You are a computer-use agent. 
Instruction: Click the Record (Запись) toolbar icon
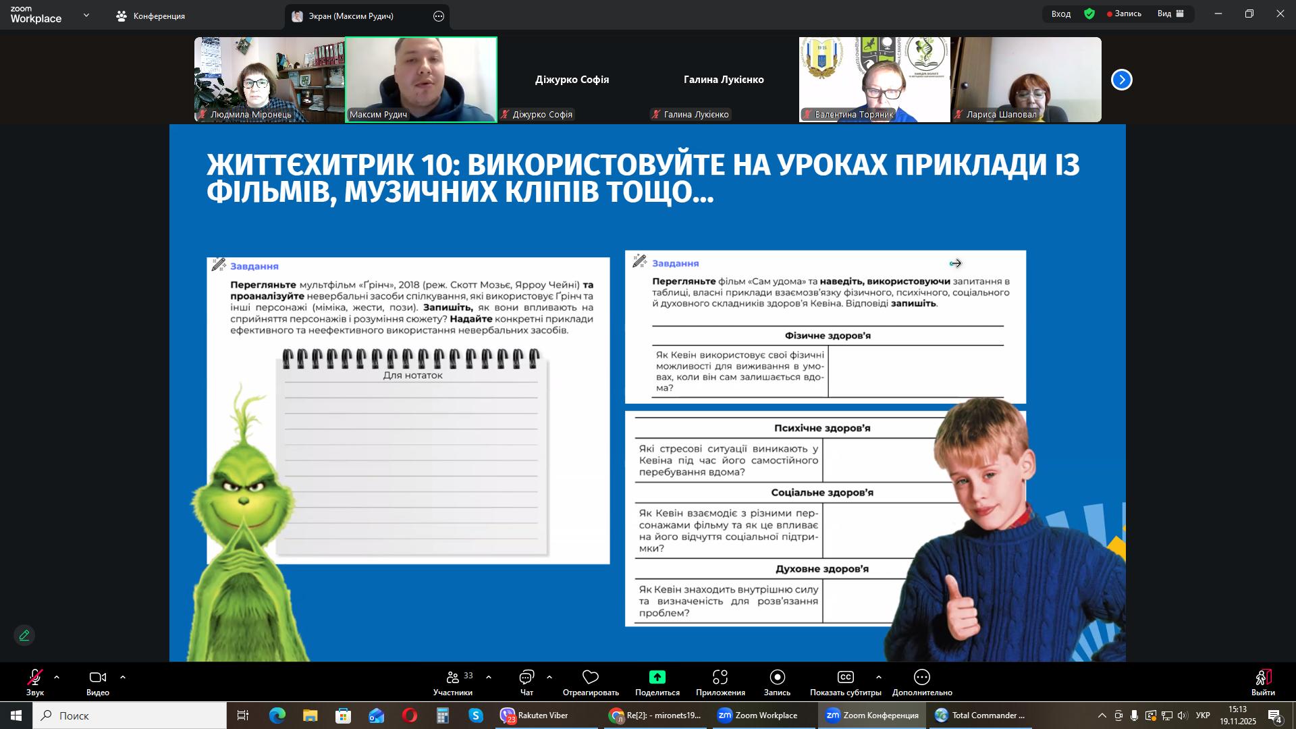tap(777, 677)
